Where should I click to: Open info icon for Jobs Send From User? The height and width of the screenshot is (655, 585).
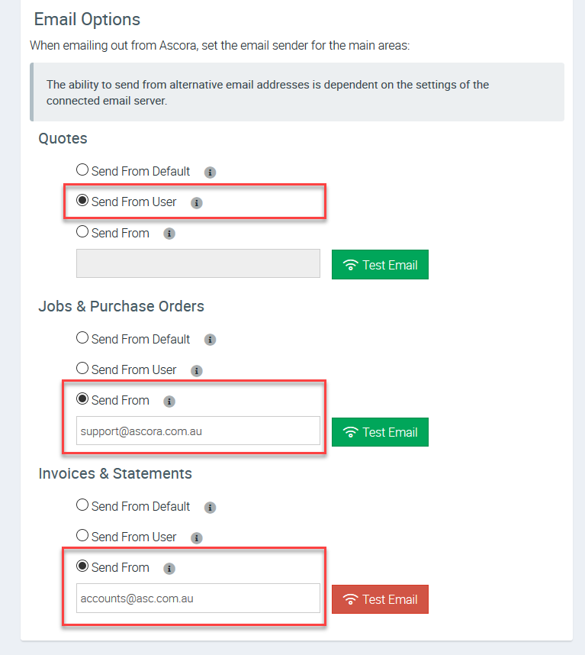coord(197,370)
